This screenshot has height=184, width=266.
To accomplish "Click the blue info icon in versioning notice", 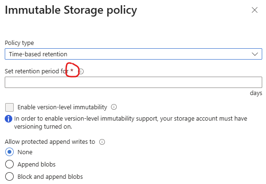I will (9, 119).
